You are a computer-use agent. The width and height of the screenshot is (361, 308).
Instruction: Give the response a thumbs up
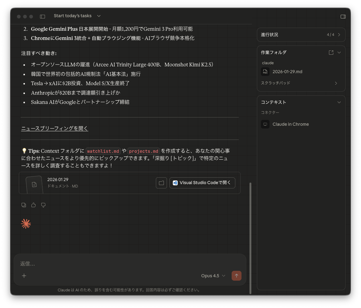[34, 205]
